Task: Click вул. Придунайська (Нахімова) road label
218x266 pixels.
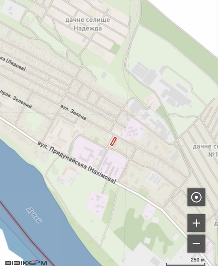Action: (x=77, y=162)
